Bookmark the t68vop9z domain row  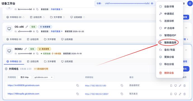pos(171,94)
